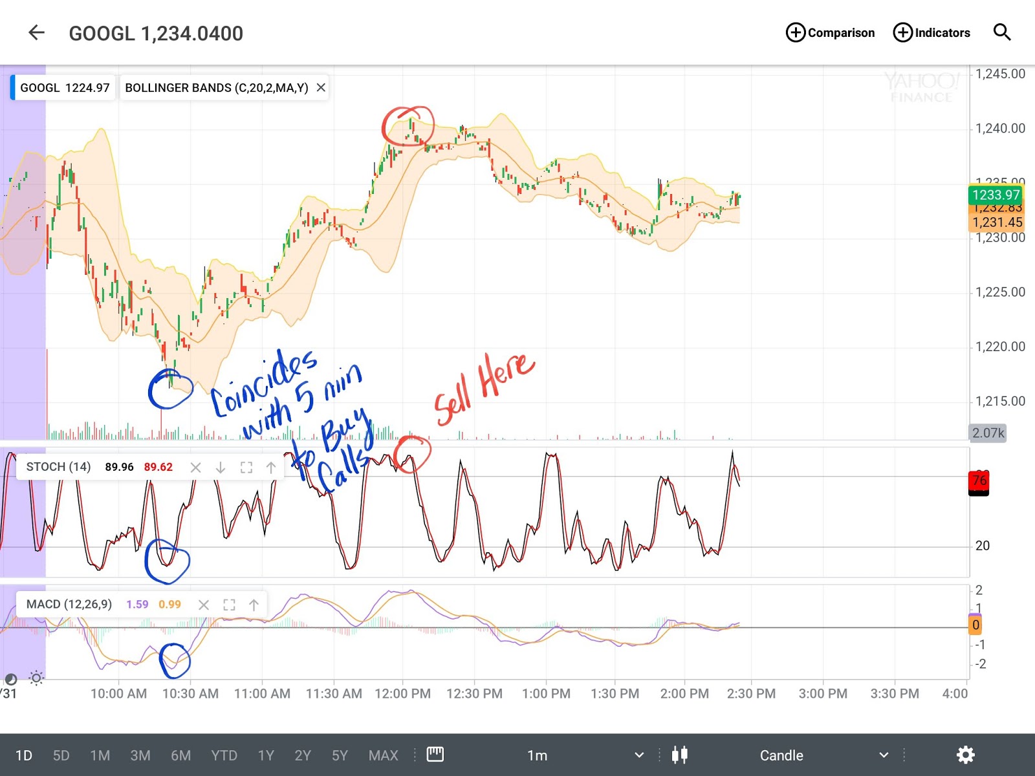Open the search magnifier icon
Screen dimensions: 1035x776
pyautogui.click(x=1001, y=32)
